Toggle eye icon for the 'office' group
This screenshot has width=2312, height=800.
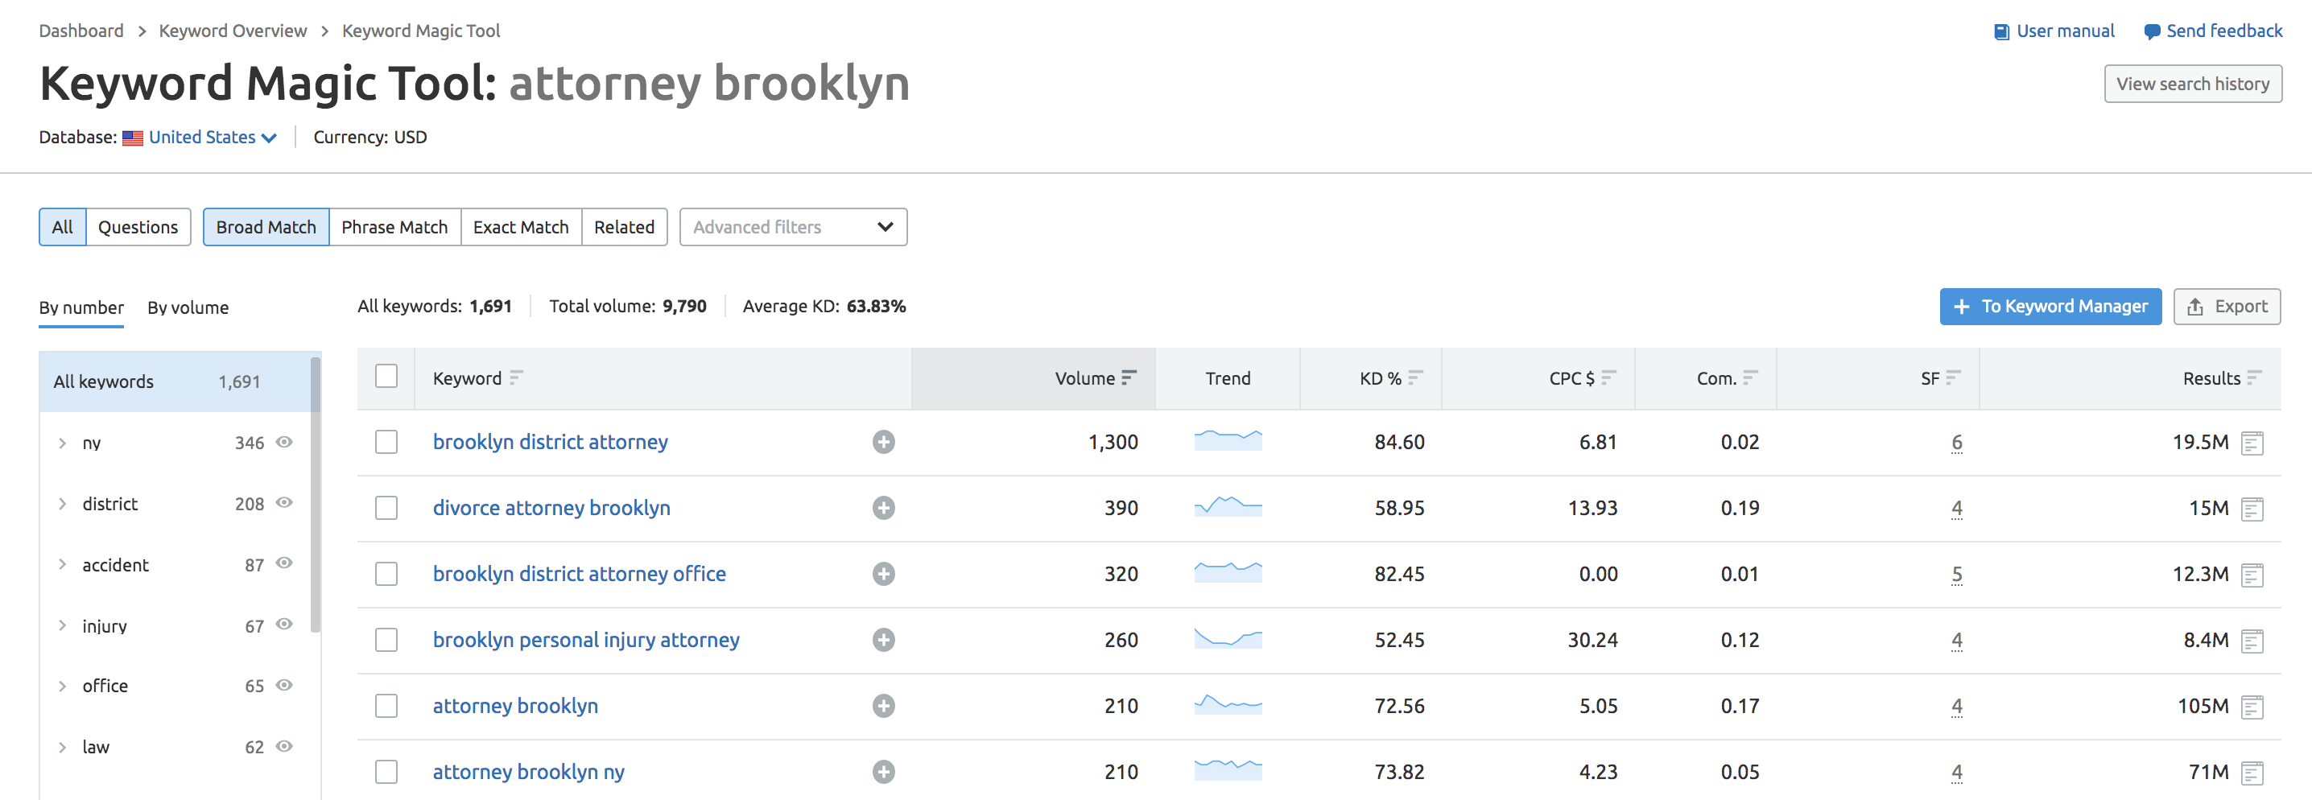click(x=284, y=685)
